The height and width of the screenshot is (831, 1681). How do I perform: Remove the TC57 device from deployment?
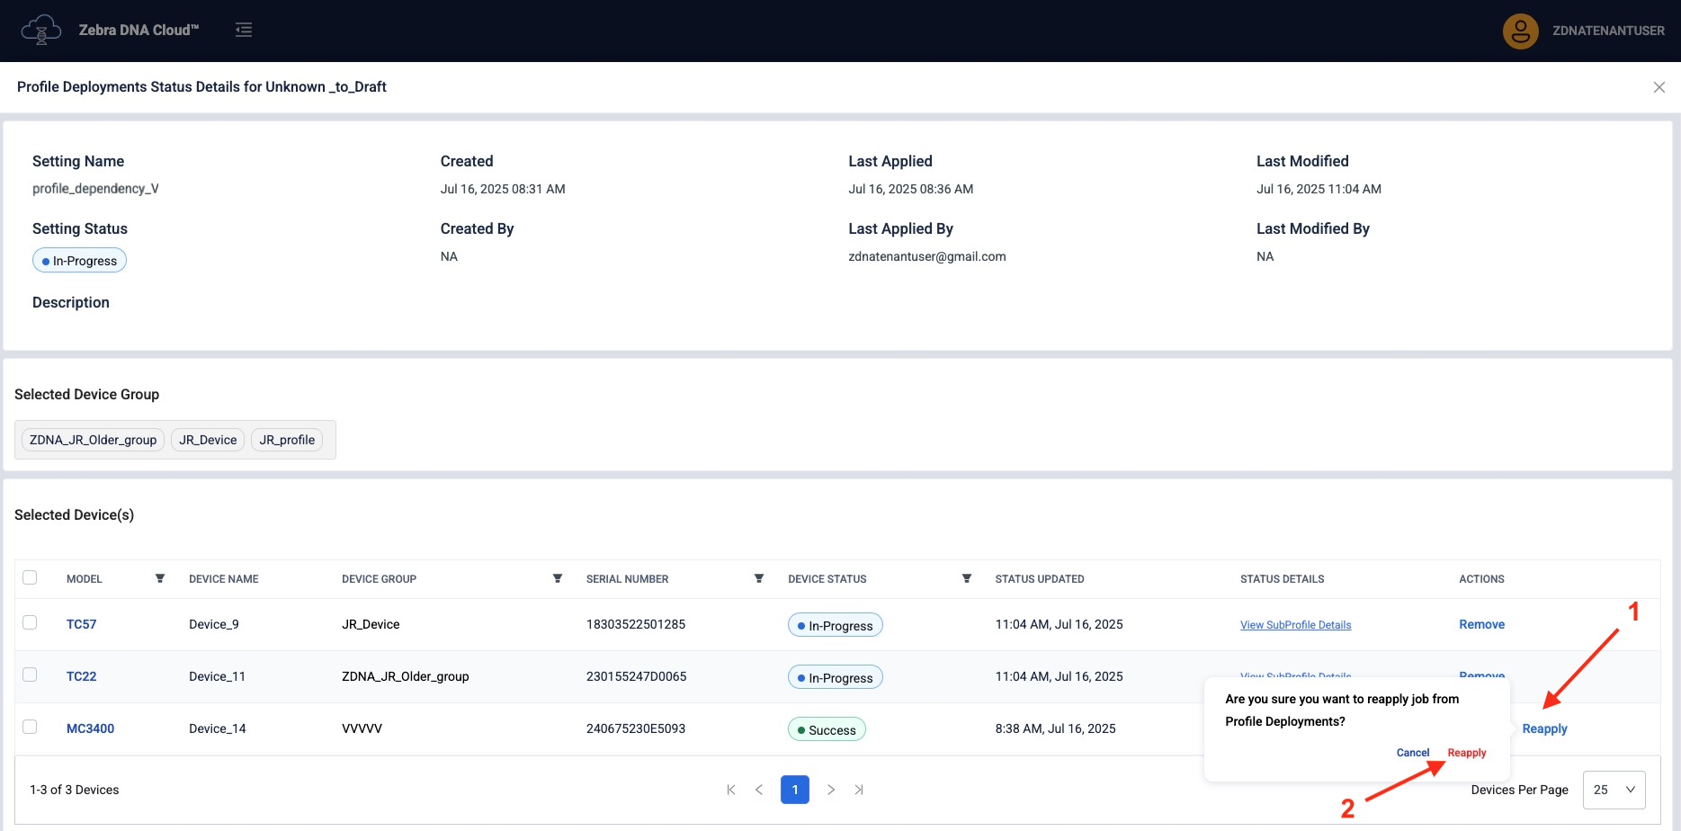pos(1481,624)
